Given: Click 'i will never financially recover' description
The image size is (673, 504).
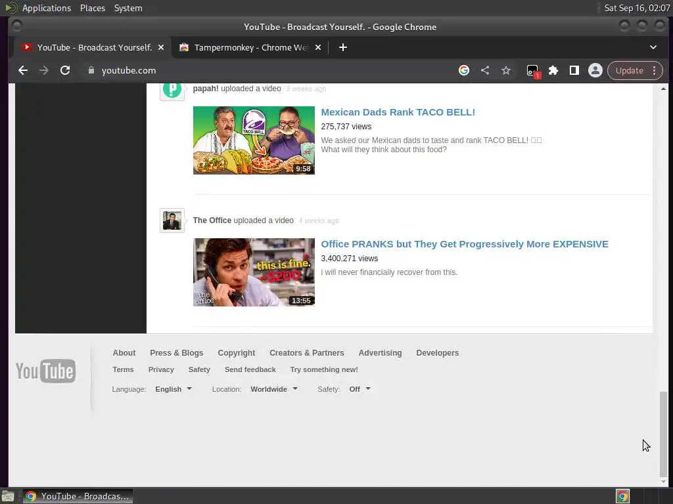Looking at the screenshot, I should tap(389, 272).
